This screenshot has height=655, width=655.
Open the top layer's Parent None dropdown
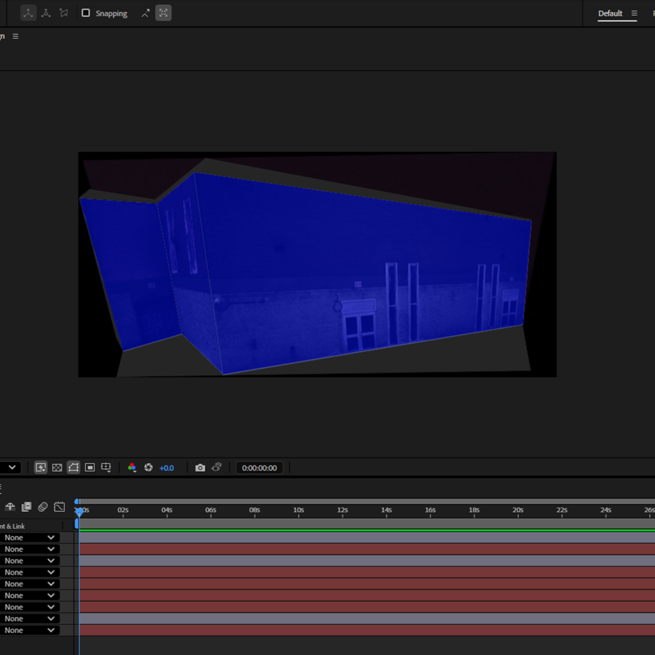pos(29,537)
